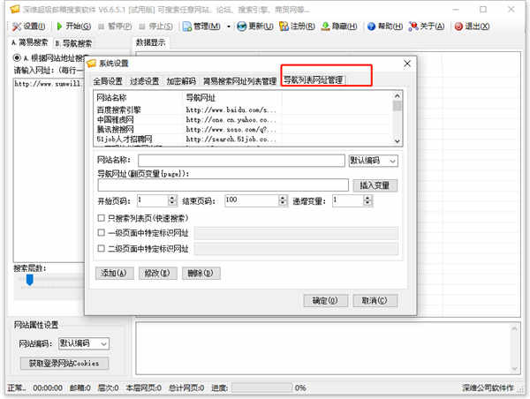Click the 删除(D) button

[x=201, y=273]
